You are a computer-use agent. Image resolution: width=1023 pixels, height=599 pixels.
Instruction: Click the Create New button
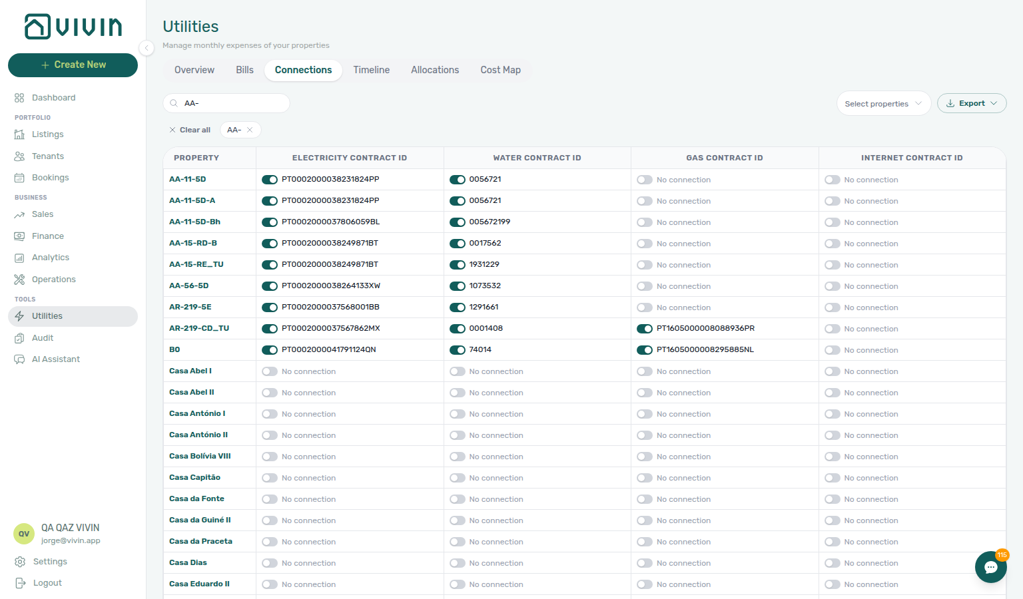73,65
